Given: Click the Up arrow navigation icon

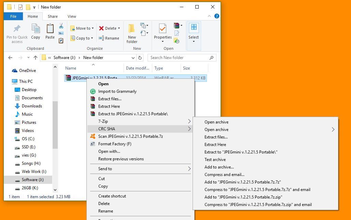Looking at the screenshot, I should click(36, 58).
